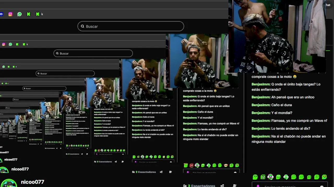Click the largest video feed of the haircut stream
Screen dimensions: 334x187
(x=277, y=36)
